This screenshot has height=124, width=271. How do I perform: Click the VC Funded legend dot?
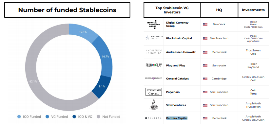pyautogui.click(x=47, y=117)
